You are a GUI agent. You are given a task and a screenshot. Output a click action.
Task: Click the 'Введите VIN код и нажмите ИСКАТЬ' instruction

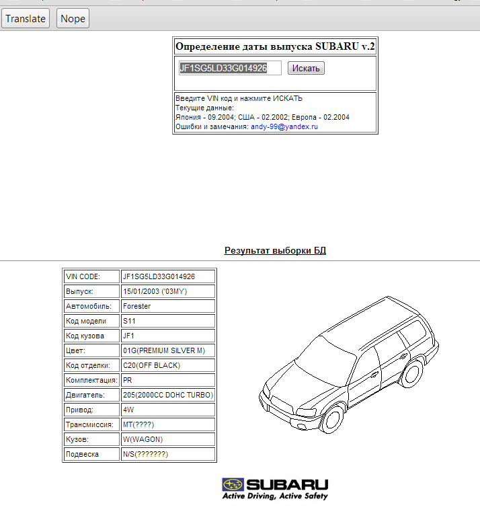[x=239, y=98]
